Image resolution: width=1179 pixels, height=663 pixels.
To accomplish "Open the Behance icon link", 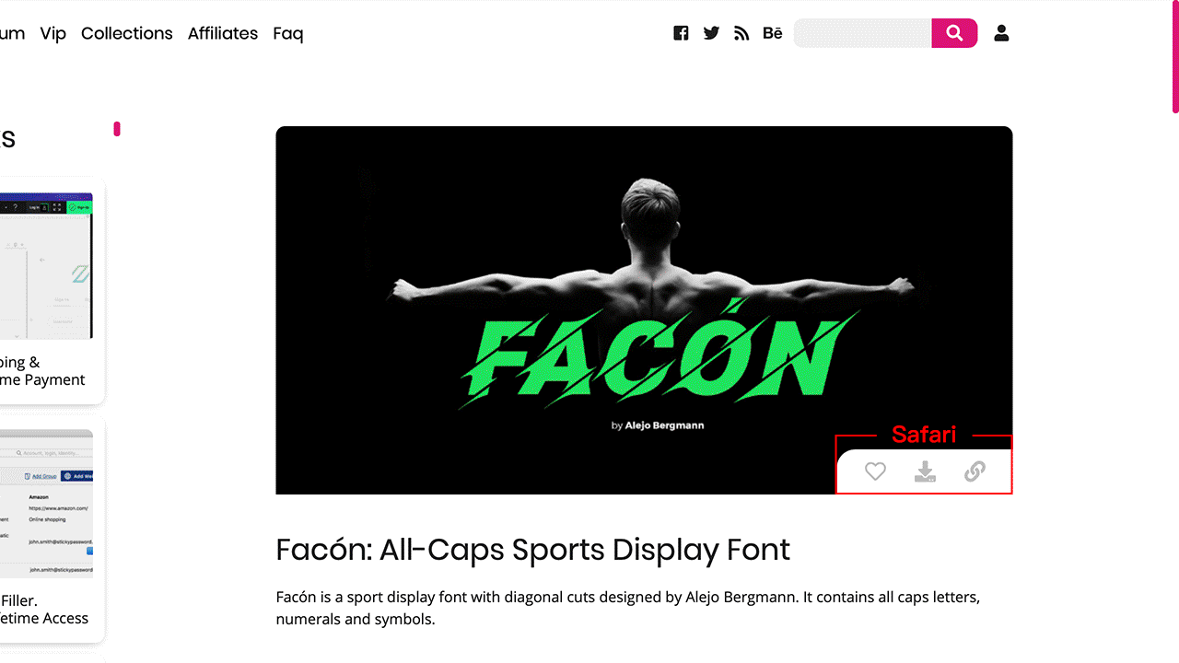I will [x=773, y=33].
